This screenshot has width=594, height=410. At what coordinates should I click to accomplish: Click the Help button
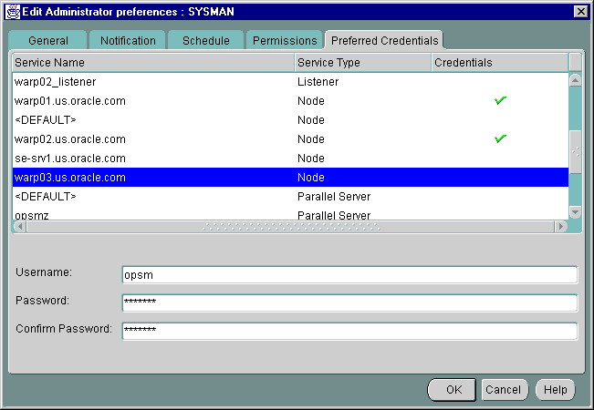tap(555, 390)
